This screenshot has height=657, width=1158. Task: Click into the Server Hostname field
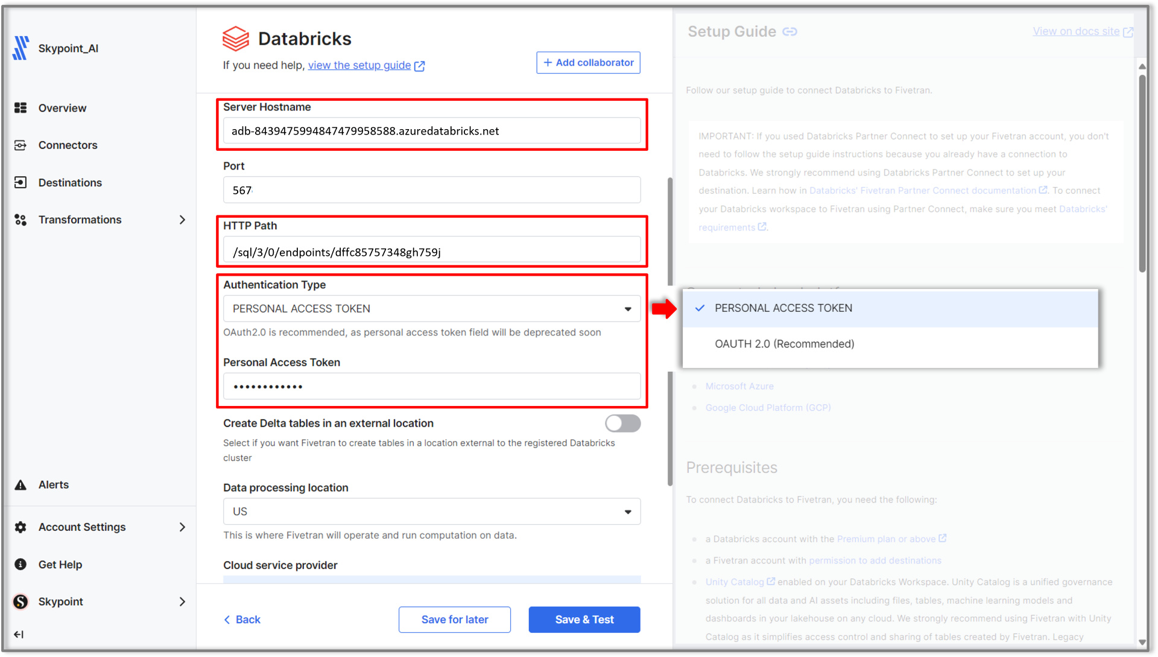431,131
